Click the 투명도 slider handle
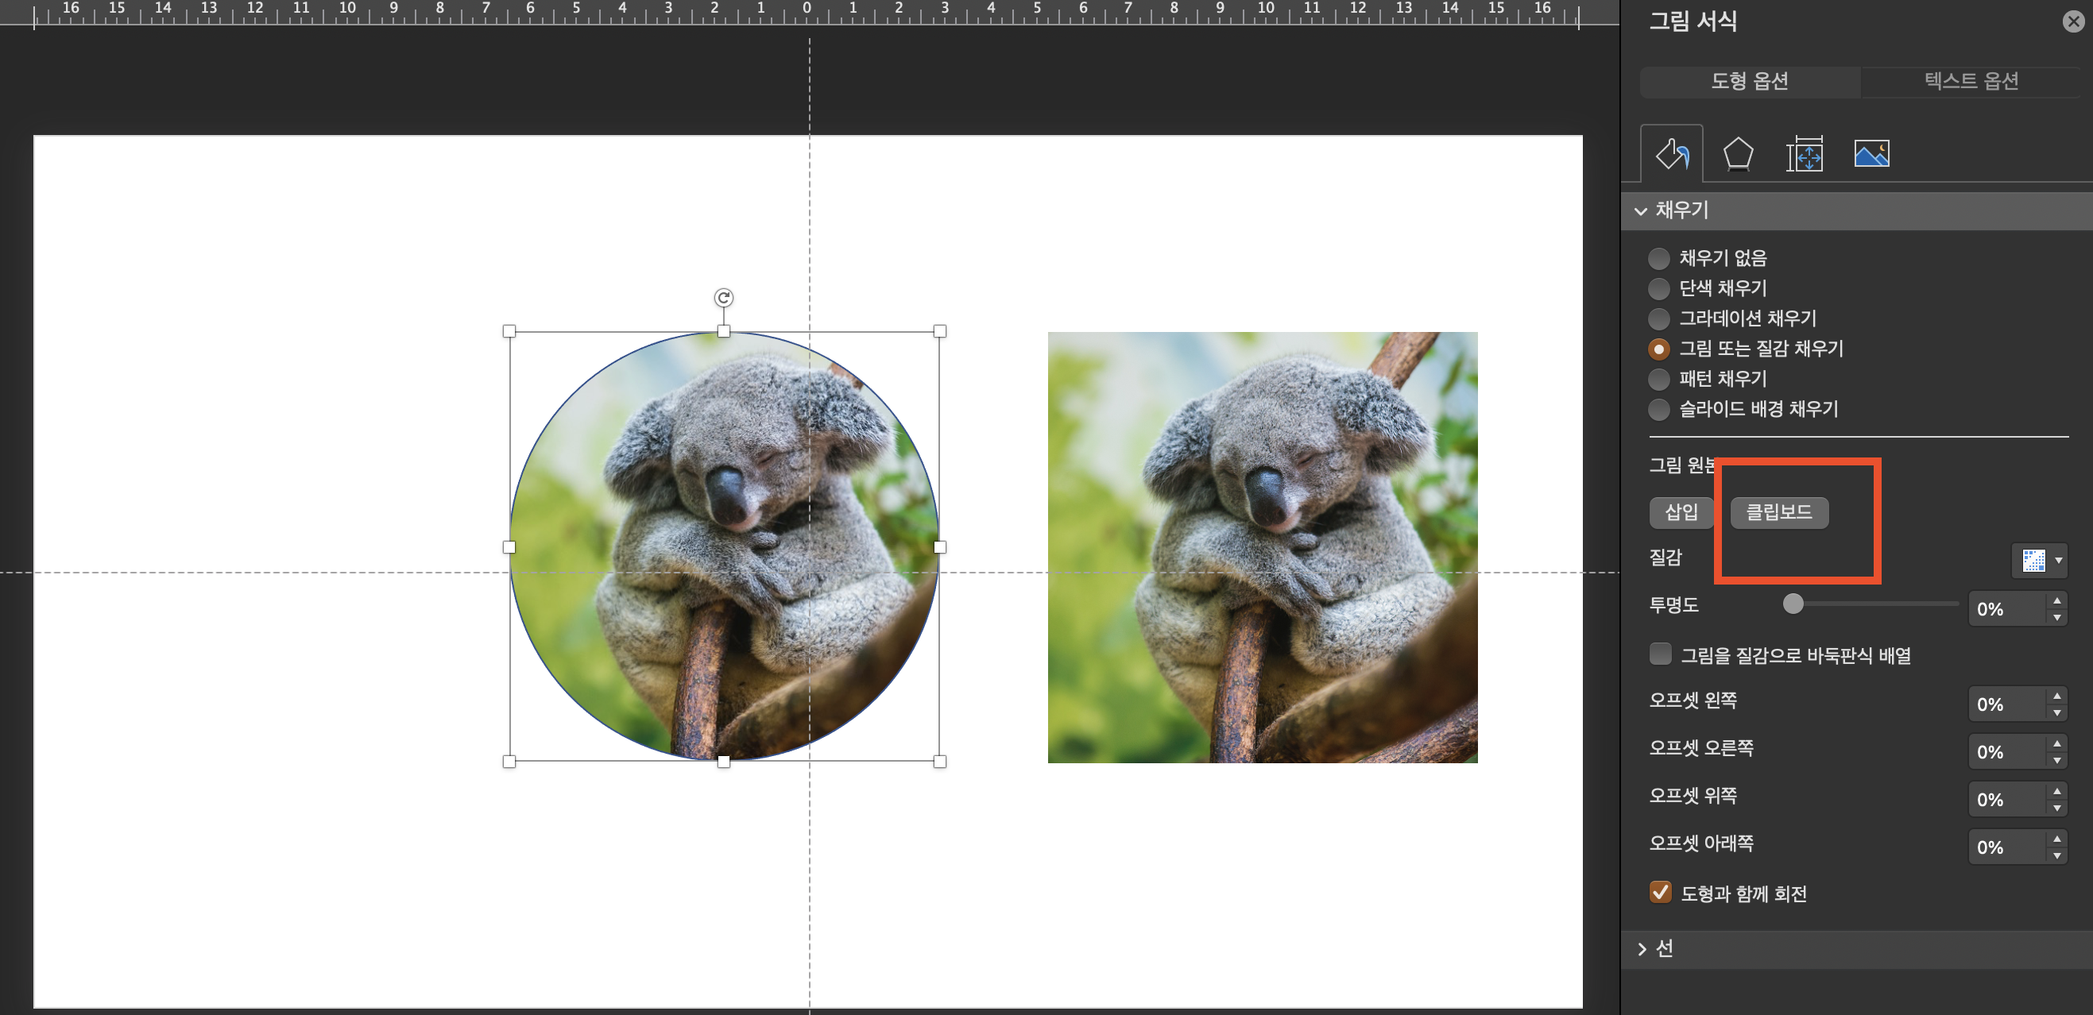 pos(1793,604)
